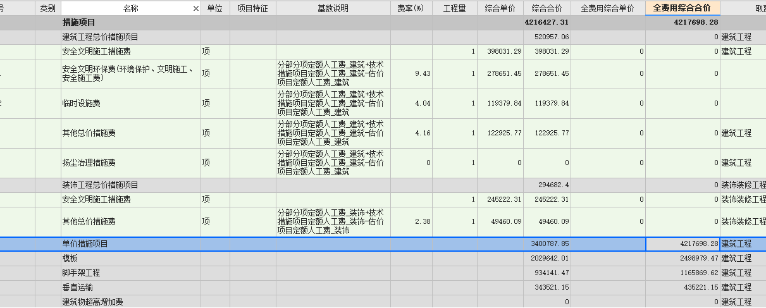
Task: Click the 3400787.85 total cell
Action: (x=547, y=243)
